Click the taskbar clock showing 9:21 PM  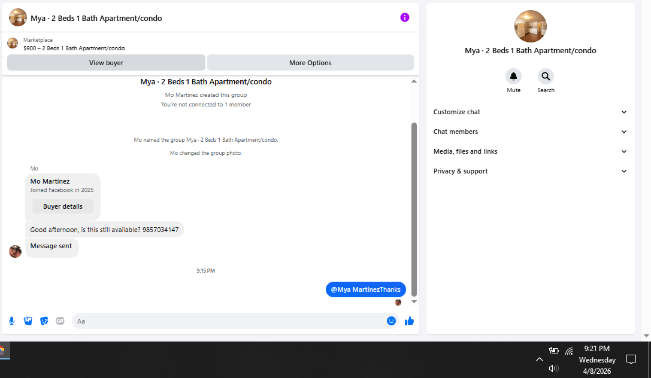pyautogui.click(x=597, y=359)
